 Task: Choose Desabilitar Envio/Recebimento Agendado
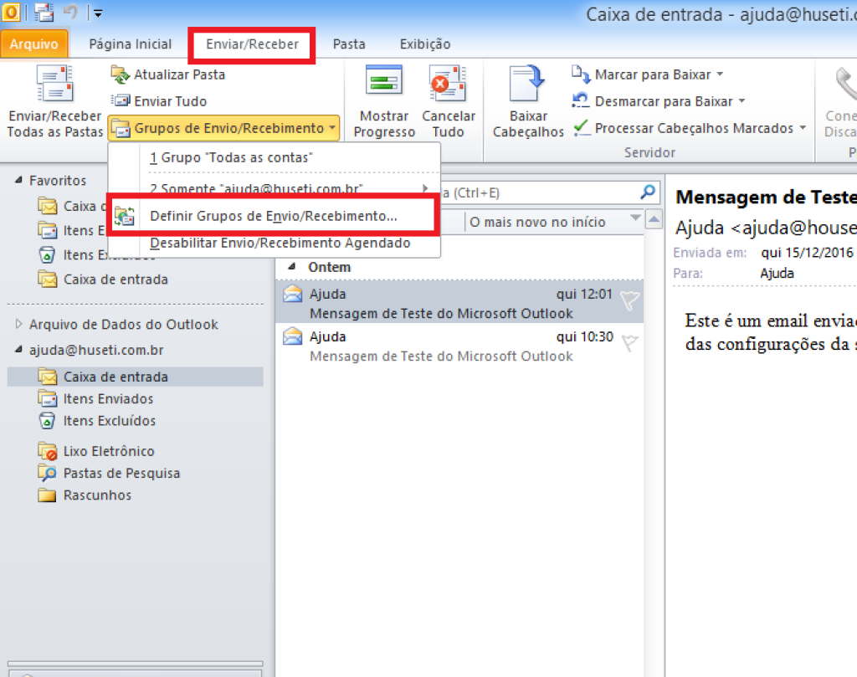tap(275, 243)
